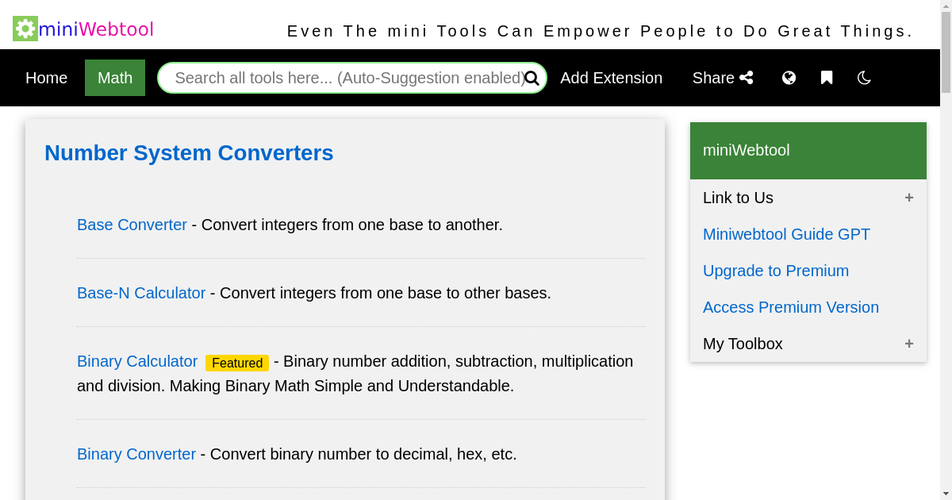Toggle dark mode with the moon icon
952x500 pixels.
pyautogui.click(x=863, y=77)
